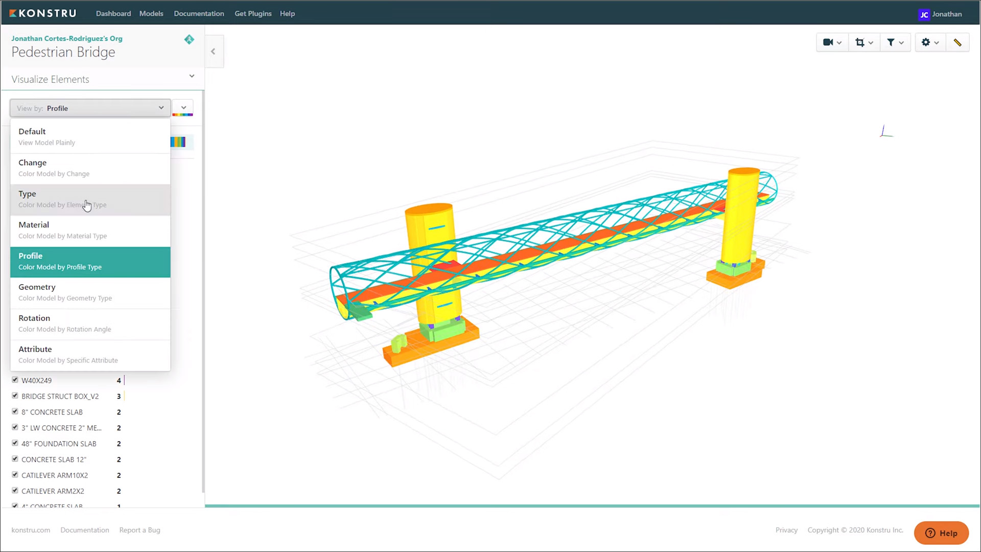Open konstru.com footer link
This screenshot has height=552, width=981.
click(x=31, y=530)
